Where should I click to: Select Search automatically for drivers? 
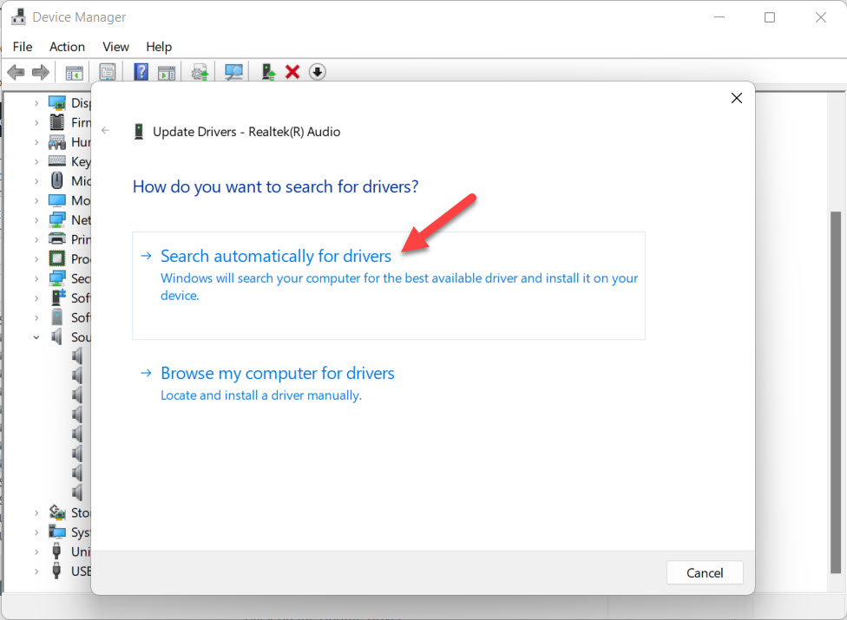click(276, 256)
